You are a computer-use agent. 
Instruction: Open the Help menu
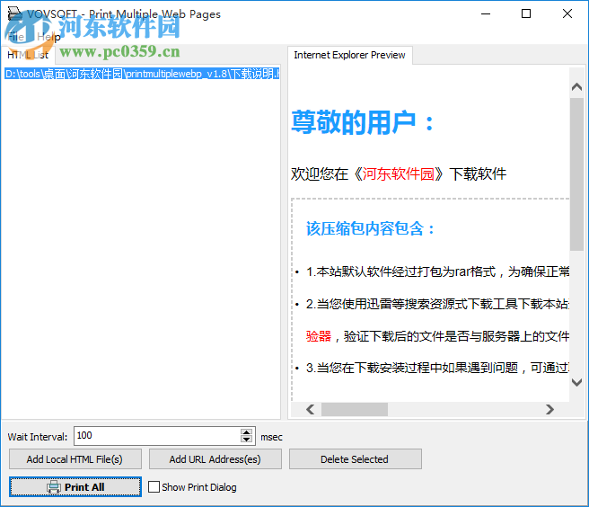48,37
